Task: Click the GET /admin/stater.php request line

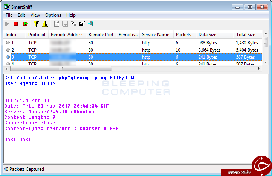Action: point(69,77)
